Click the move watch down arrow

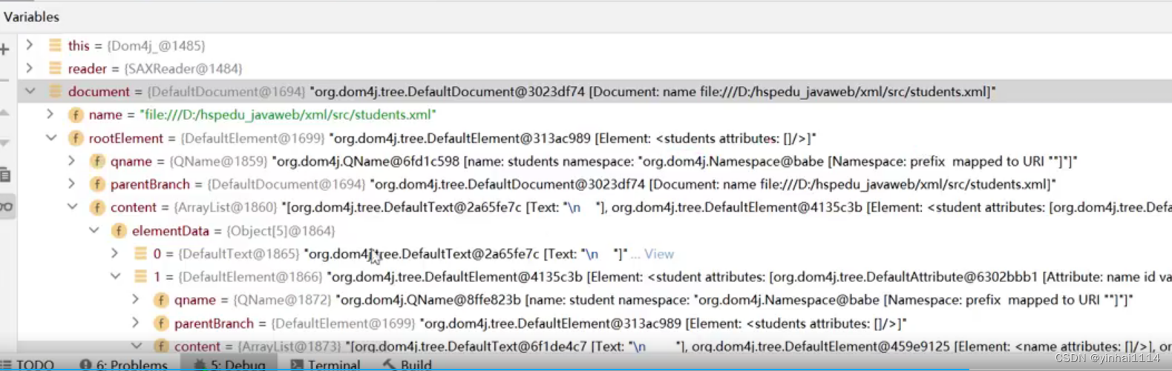tap(4, 142)
